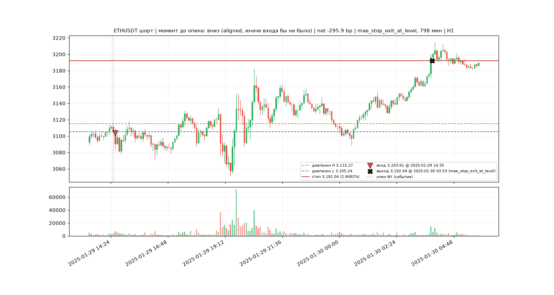Click volume axis label '60000'

[57, 197]
